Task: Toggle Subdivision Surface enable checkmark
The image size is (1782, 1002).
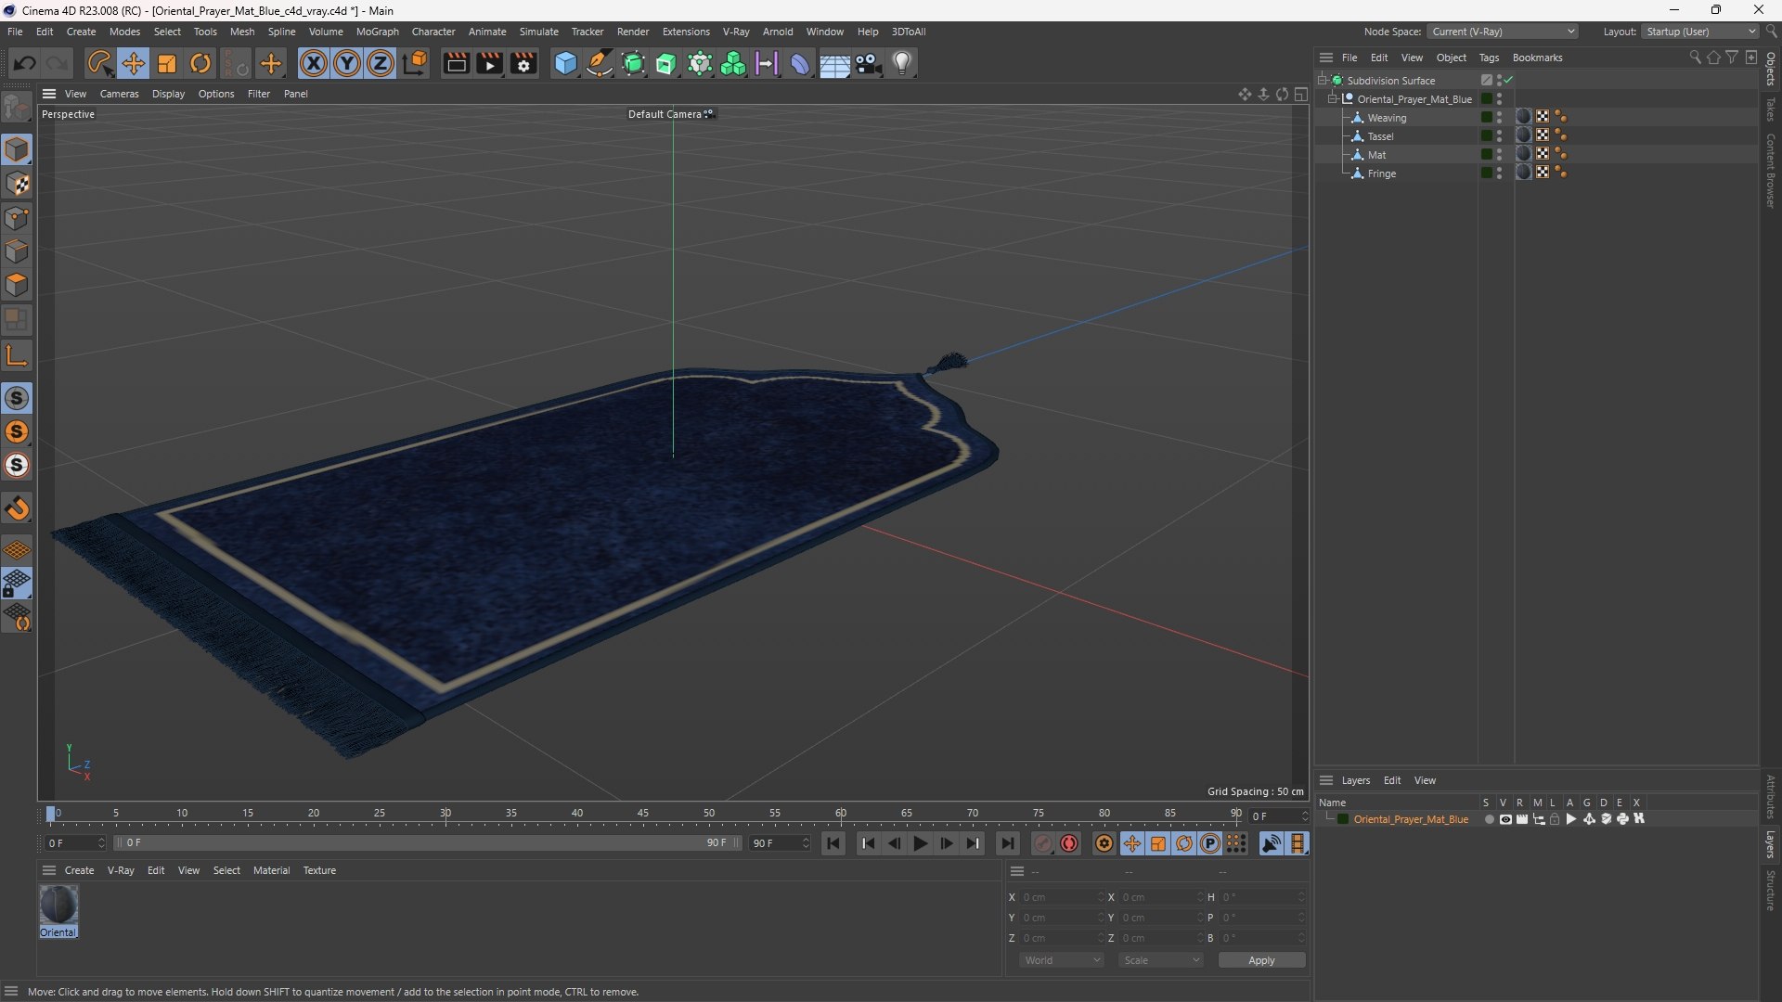Action: pos(1508,80)
